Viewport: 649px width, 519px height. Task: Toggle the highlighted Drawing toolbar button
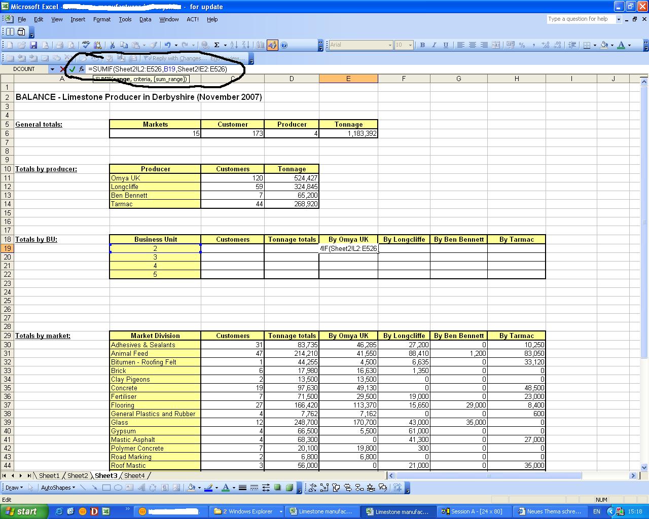tap(272, 45)
